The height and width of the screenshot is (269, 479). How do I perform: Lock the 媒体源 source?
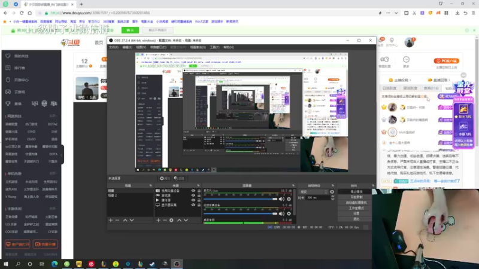tap(199, 200)
